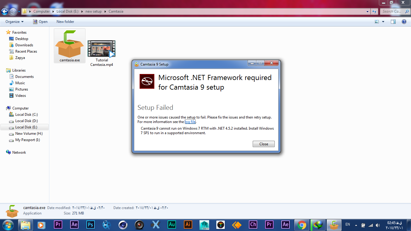Go back with the Explorer Back arrow
This screenshot has width=411, height=231.
pyautogui.click(x=5, y=11)
